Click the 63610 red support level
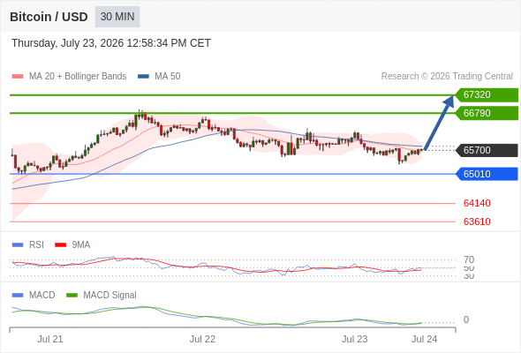 coord(477,222)
